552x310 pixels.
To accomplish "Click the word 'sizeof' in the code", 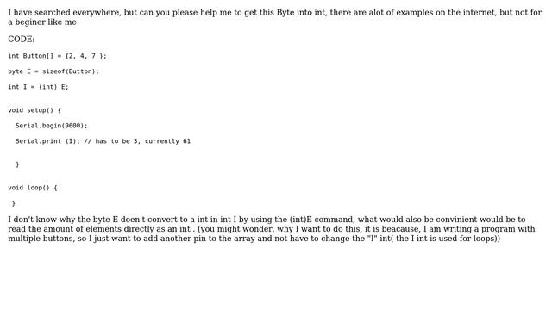I will click(x=53, y=71).
